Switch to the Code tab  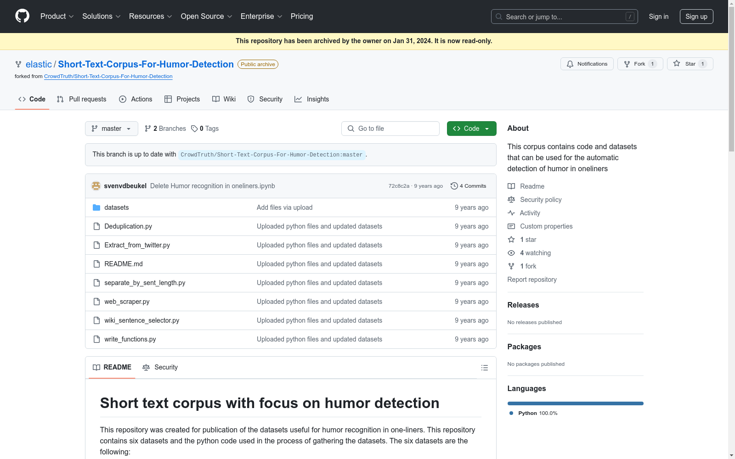[x=32, y=99]
